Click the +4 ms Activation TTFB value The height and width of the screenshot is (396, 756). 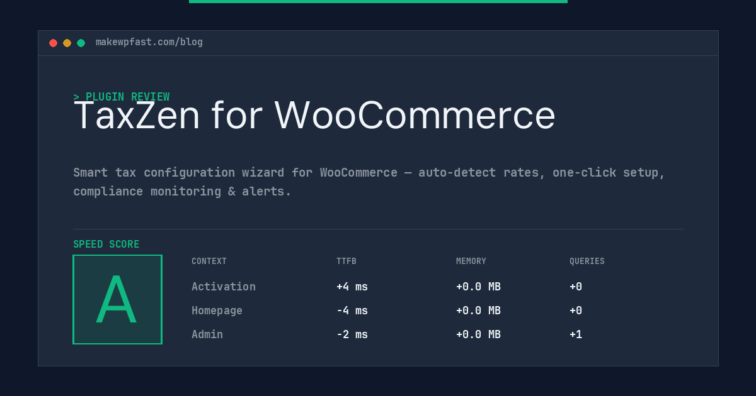[352, 287]
